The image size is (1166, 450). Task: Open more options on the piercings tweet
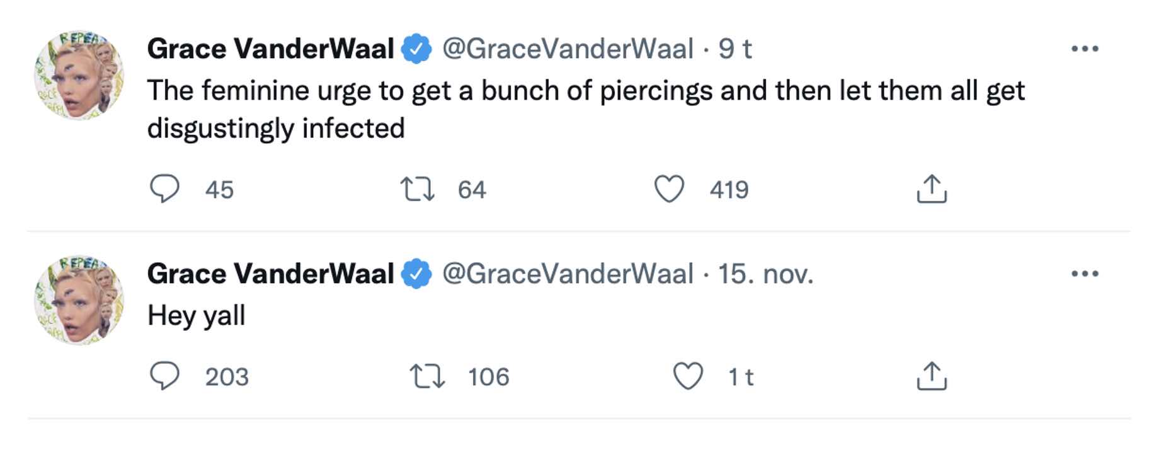(1085, 49)
